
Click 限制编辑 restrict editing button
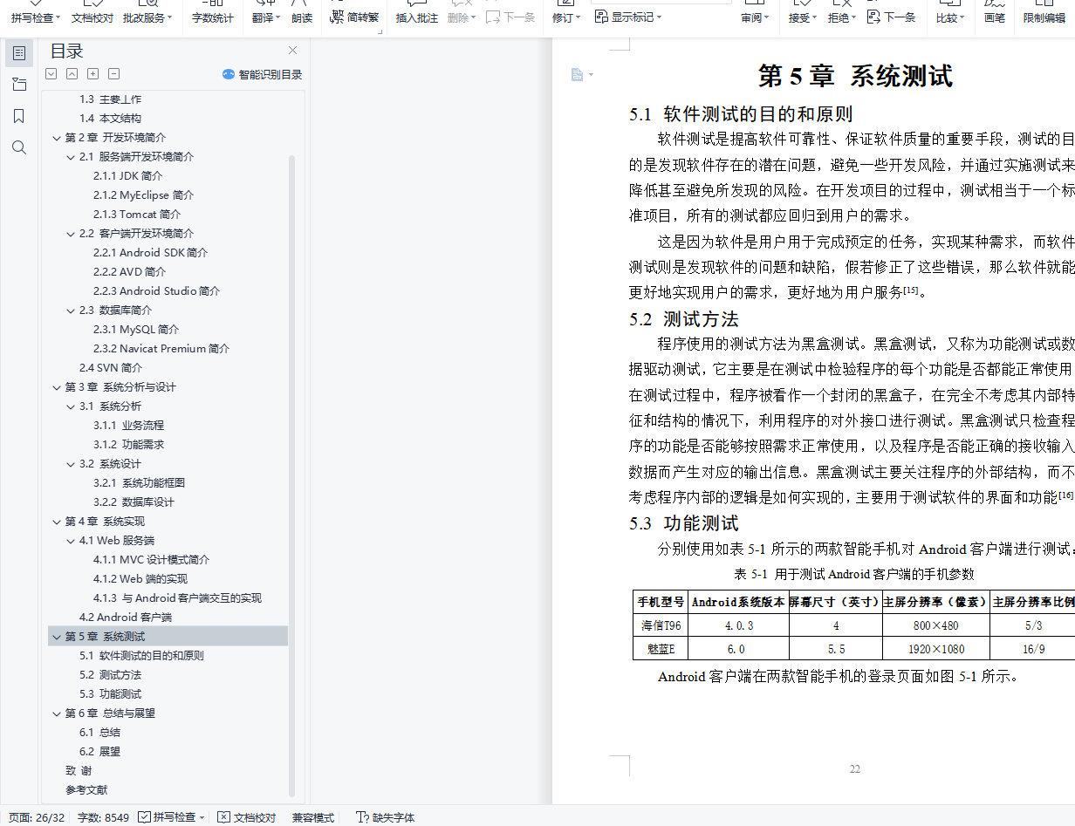click(1044, 17)
